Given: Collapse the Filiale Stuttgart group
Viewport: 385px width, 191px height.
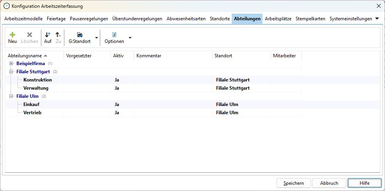Looking at the screenshot, I should click(11, 72).
